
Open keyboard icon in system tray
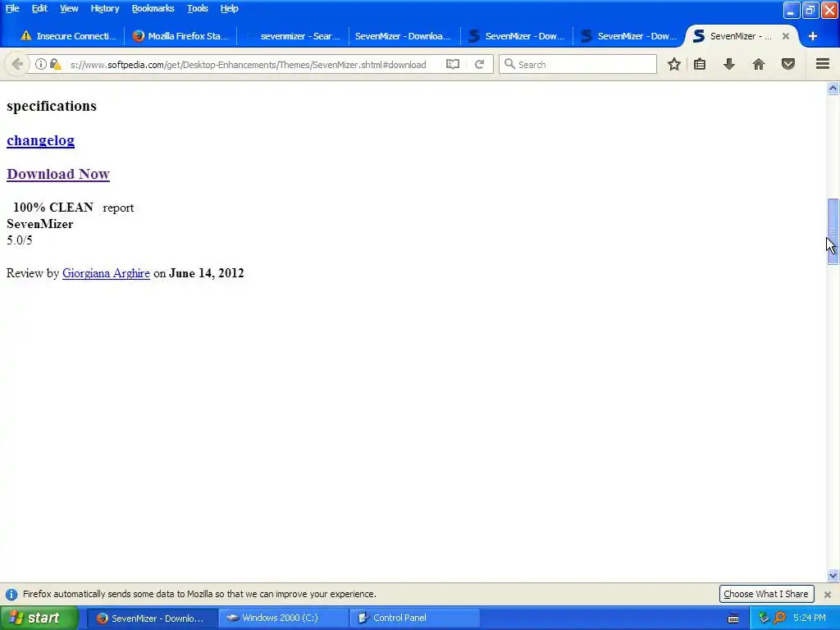[733, 619]
